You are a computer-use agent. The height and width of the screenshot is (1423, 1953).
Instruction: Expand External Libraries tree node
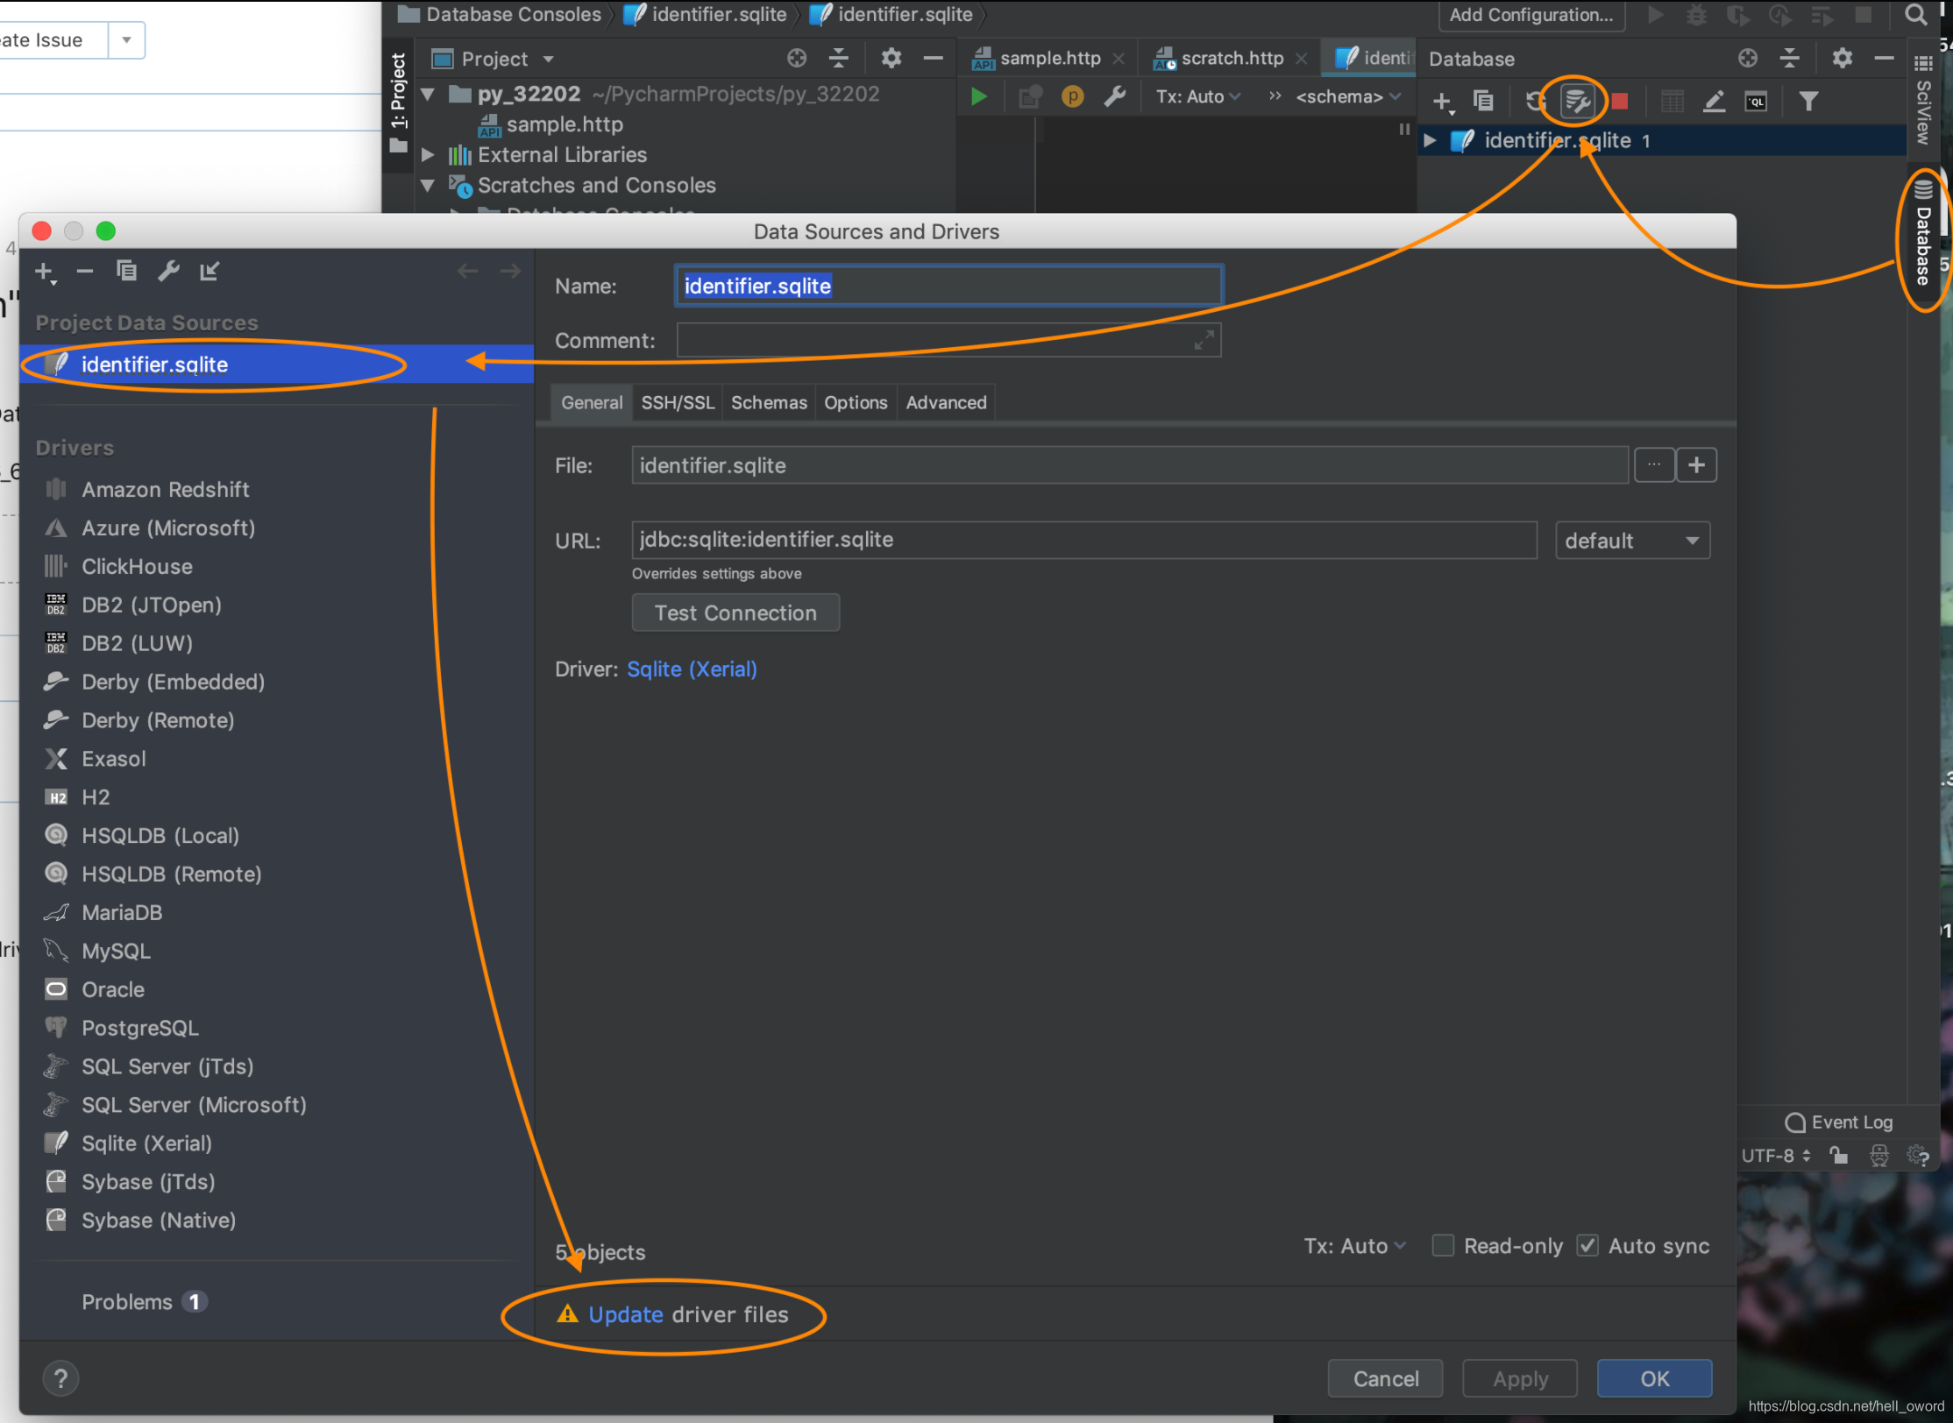428,155
